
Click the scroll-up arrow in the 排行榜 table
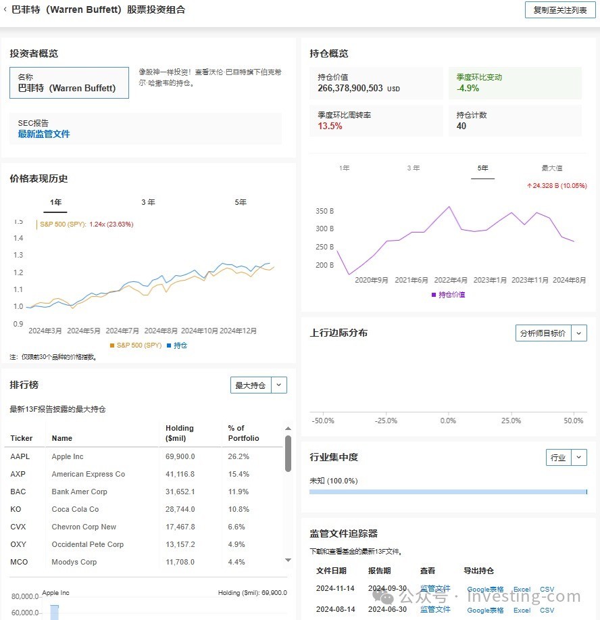pos(289,429)
